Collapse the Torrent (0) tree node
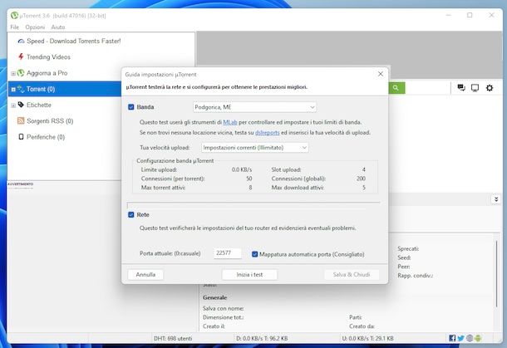This screenshot has width=507, height=348. coord(13,89)
